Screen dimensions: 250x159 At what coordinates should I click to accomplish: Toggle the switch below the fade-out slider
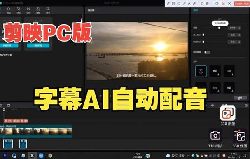tap(207, 52)
